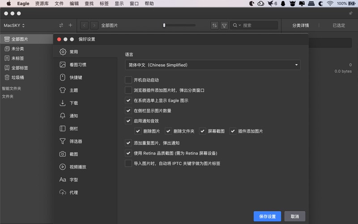The image size is (358, 224).
Task: Open the 下载 download section
Action: pyautogui.click(x=85, y=103)
